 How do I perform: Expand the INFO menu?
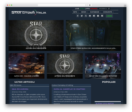click(x=76, y=12)
